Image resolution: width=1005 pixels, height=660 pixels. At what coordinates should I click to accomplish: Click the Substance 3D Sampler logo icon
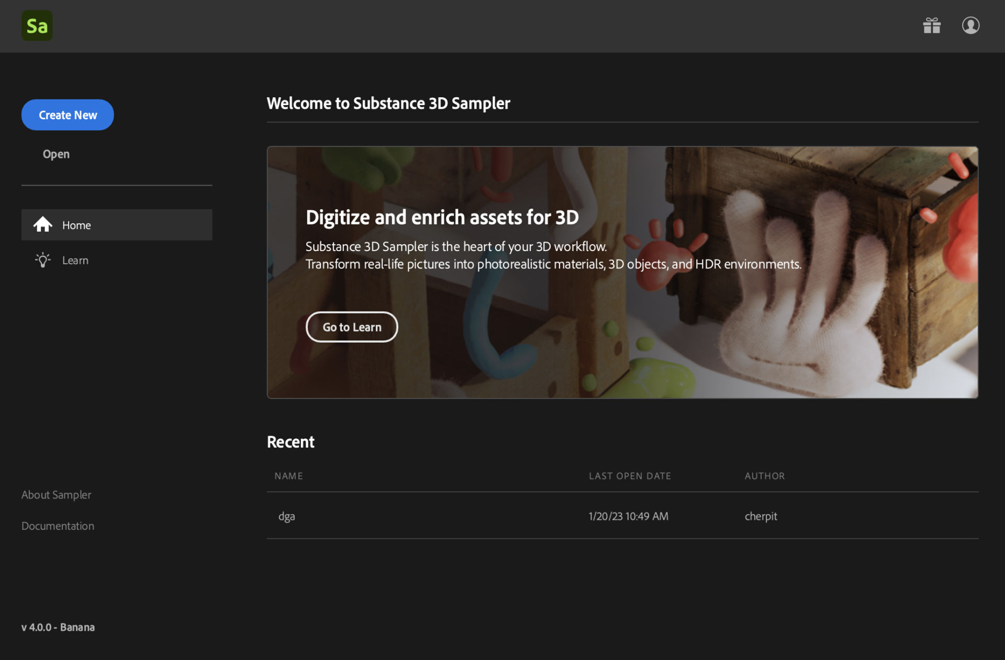(x=37, y=25)
